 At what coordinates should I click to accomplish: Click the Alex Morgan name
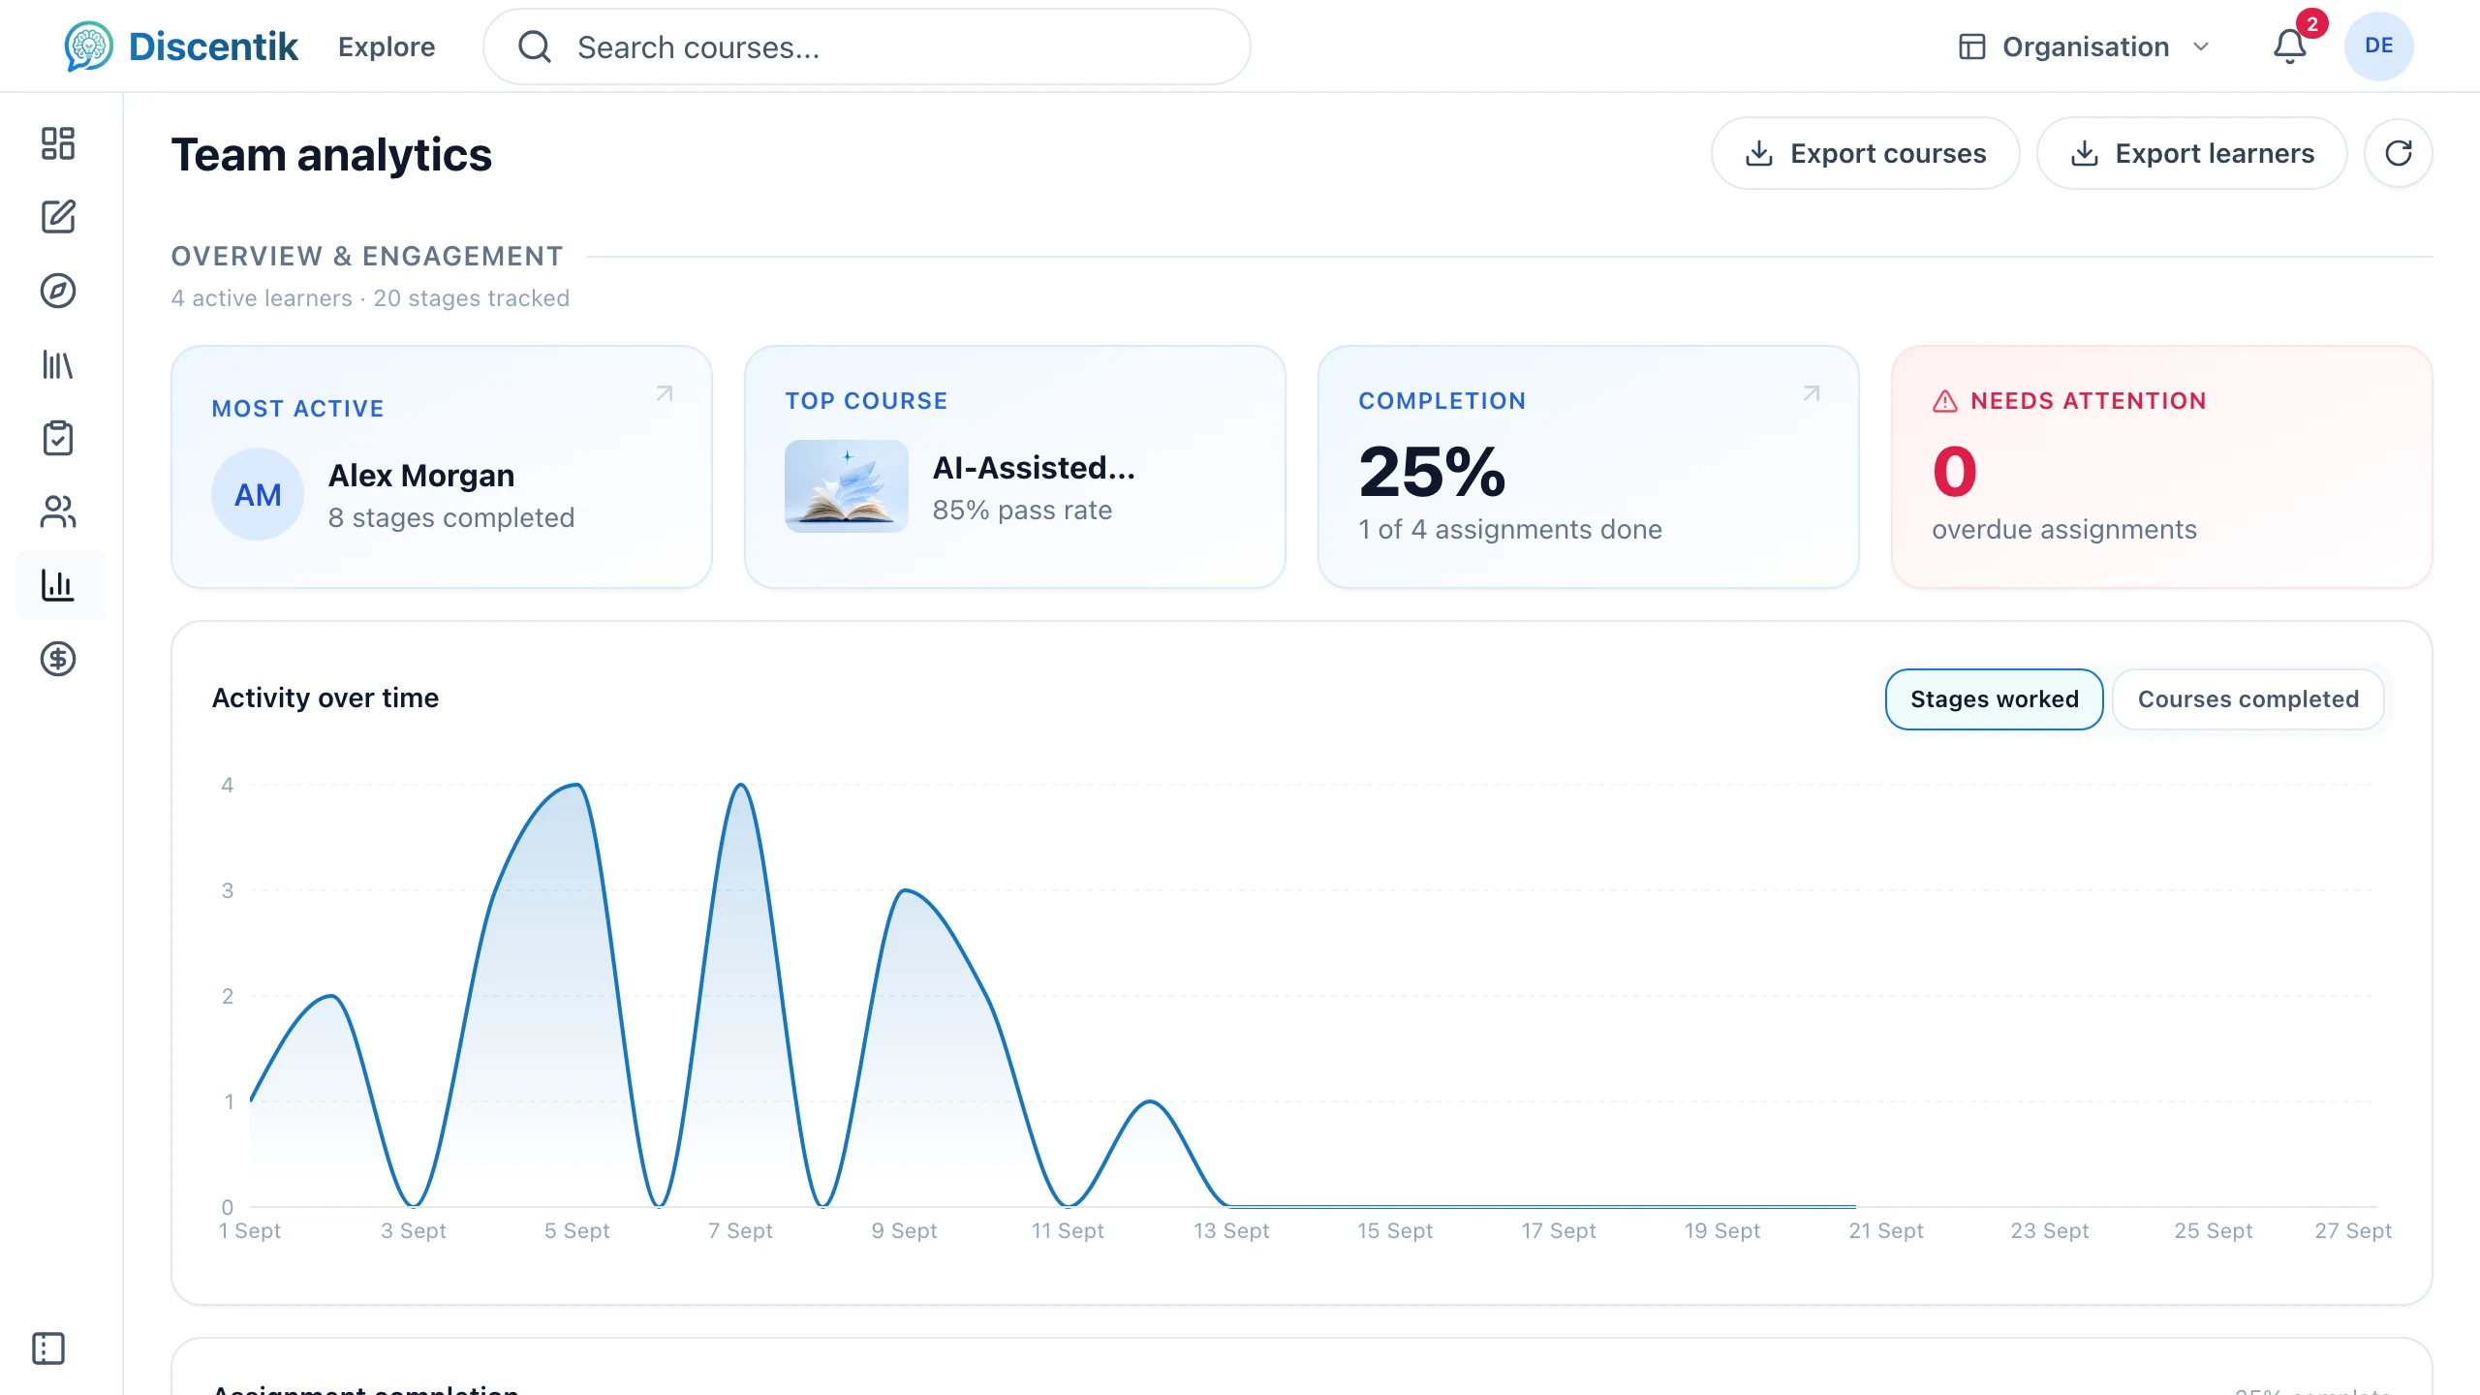tap(421, 476)
